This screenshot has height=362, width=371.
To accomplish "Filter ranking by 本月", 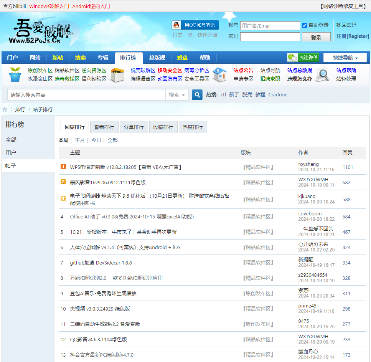I will coord(79,140).
